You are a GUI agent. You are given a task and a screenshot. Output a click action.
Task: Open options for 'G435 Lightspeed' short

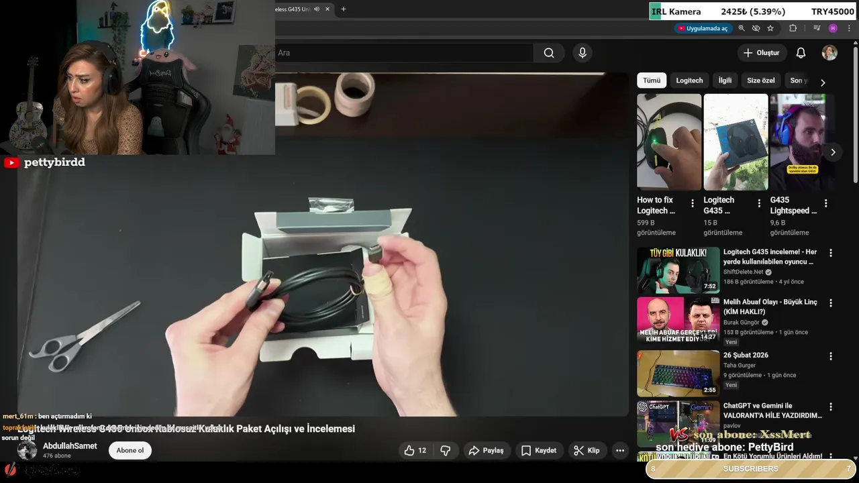click(x=825, y=203)
